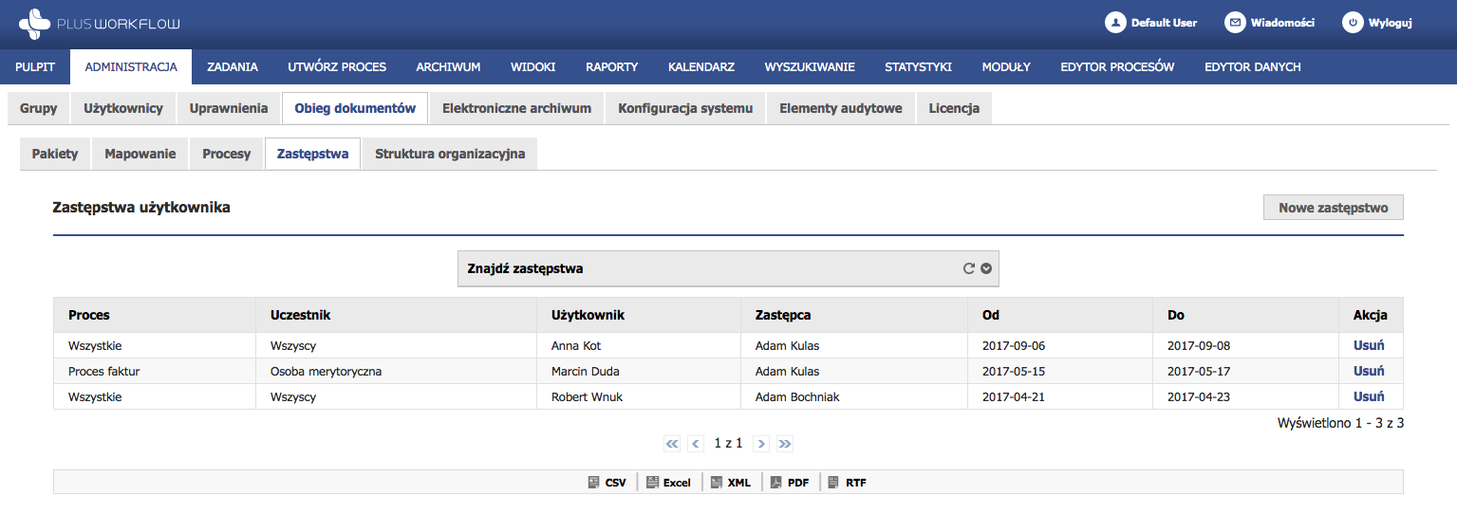The height and width of the screenshot is (514, 1457).
Task: Export table as RTF
Action: (848, 483)
